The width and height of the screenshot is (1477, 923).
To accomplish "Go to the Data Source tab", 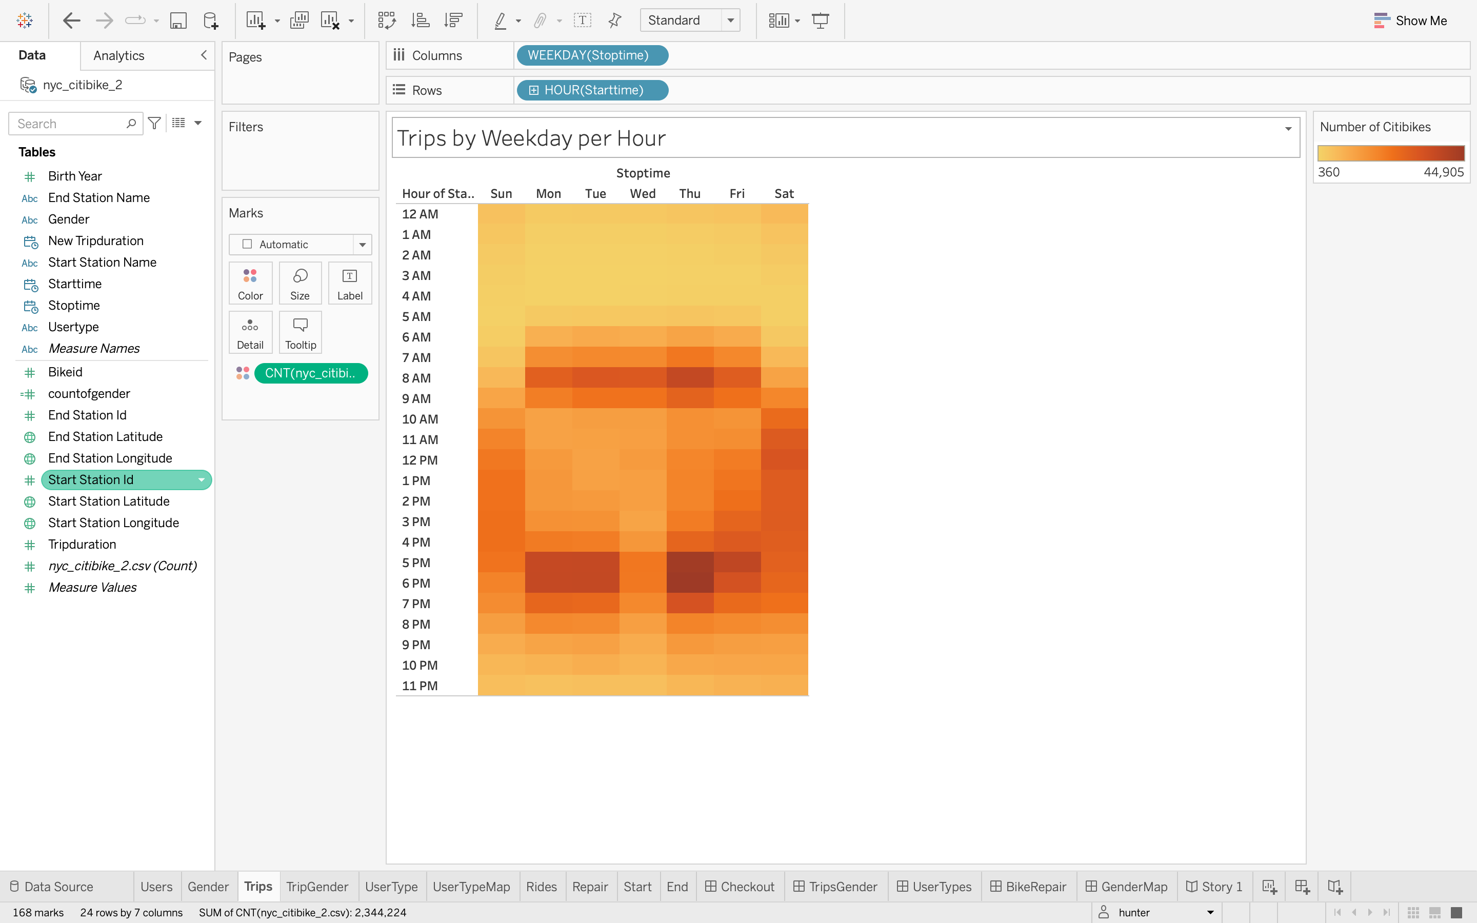I will [x=59, y=886].
